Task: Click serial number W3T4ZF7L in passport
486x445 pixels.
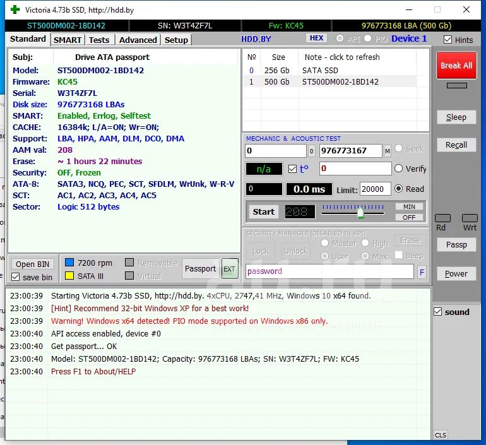Action: click(x=77, y=93)
